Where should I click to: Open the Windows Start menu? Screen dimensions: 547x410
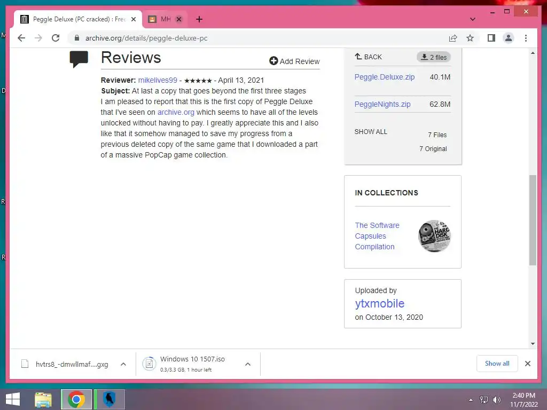coord(13,399)
